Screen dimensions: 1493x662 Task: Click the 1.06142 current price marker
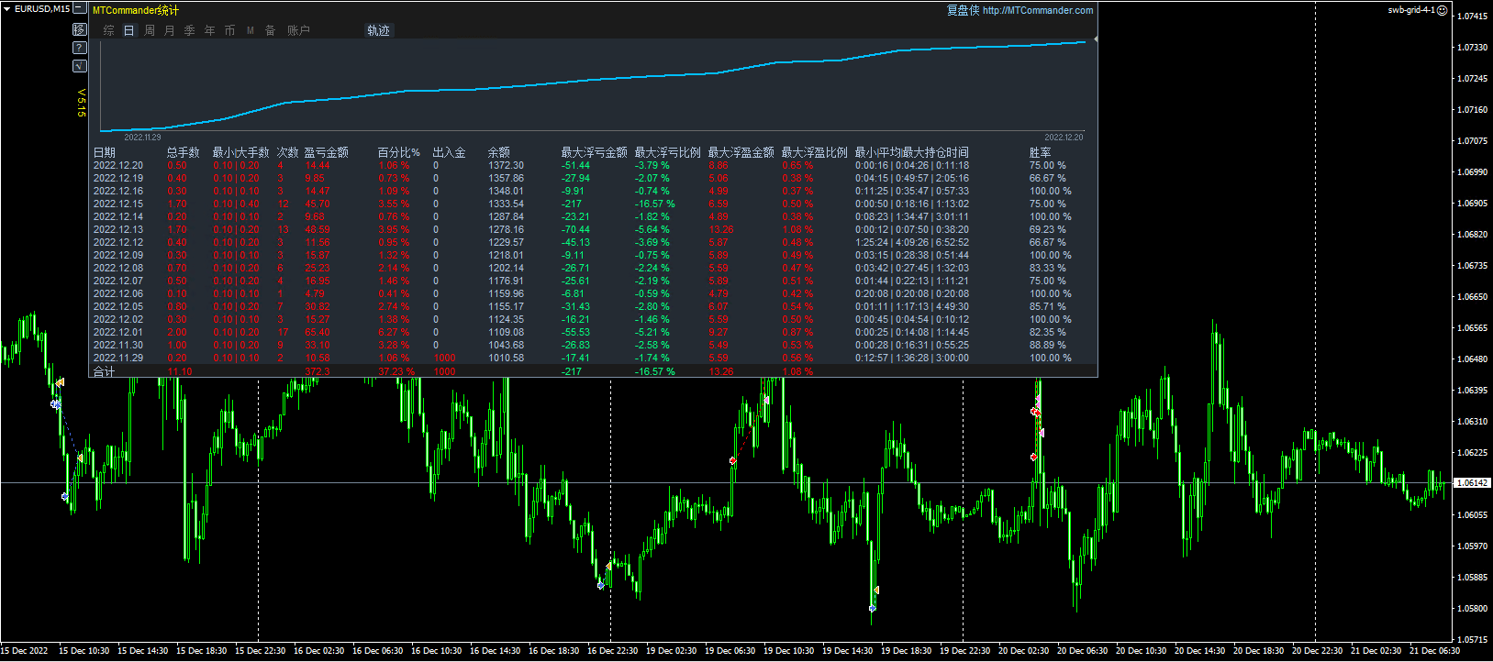point(1472,482)
